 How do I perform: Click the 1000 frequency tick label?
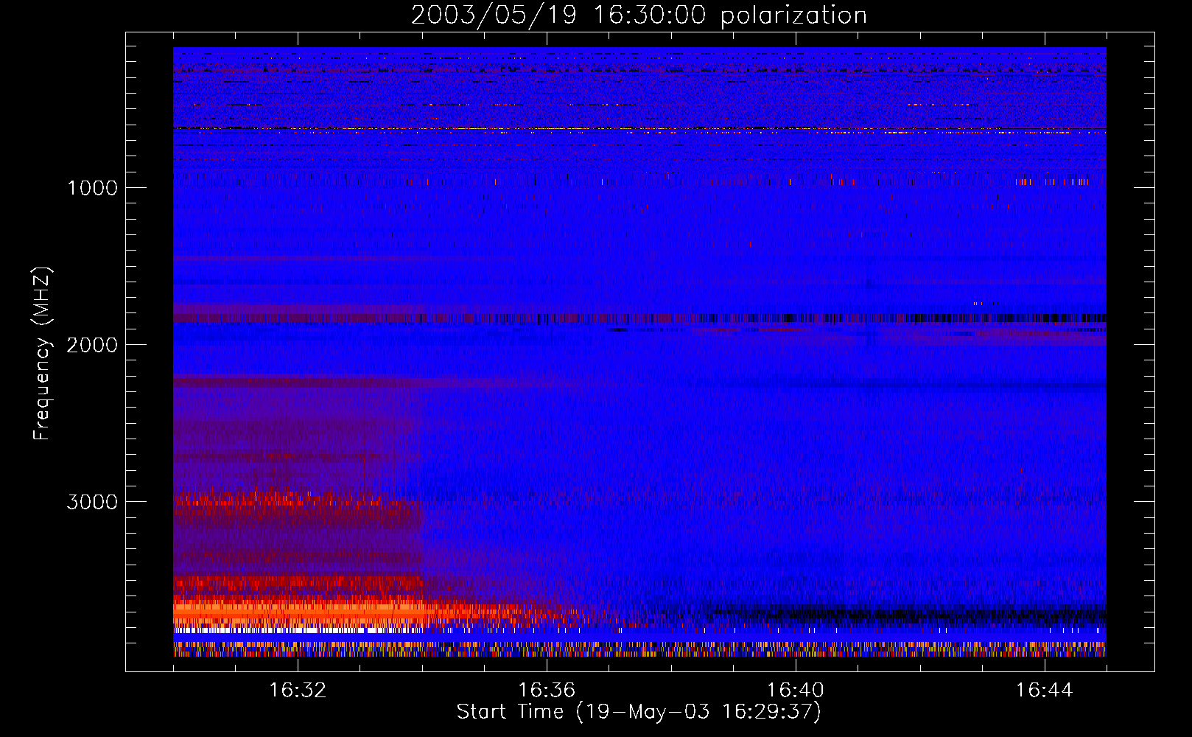93,188
